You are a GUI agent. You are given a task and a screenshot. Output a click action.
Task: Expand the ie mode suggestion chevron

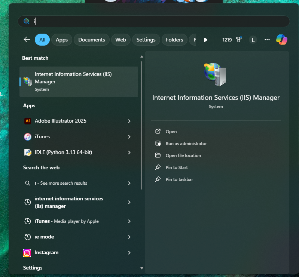(129, 237)
